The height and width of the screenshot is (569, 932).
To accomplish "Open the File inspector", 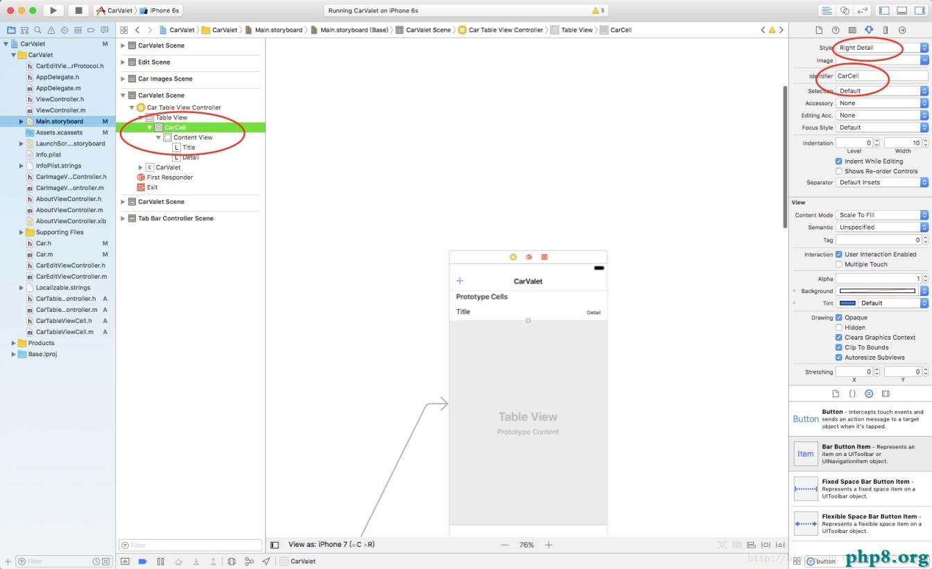I will click(x=819, y=30).
